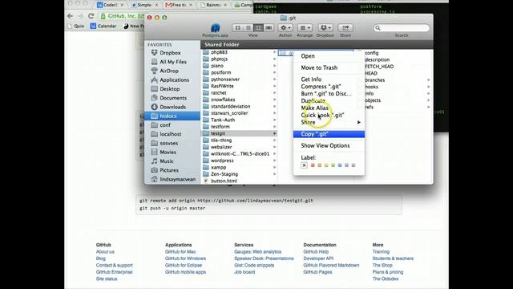Open Job board footer link
513x289 pixels.
tap(244, 272)
